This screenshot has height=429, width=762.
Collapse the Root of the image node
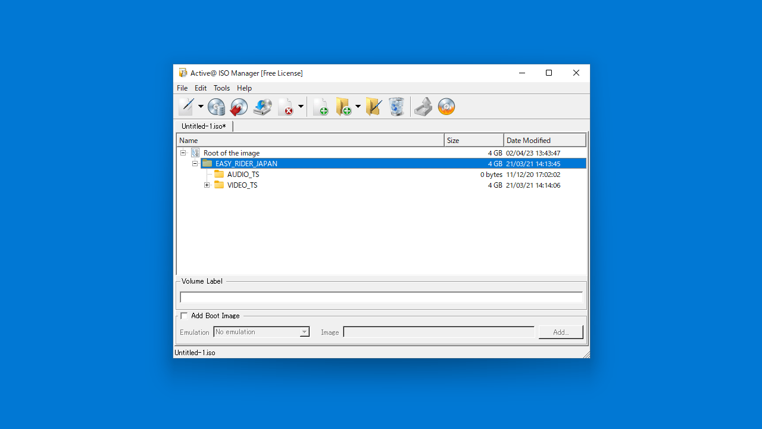183,153
